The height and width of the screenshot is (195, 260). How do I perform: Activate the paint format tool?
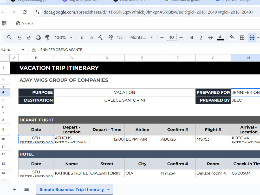click(47, 38)
